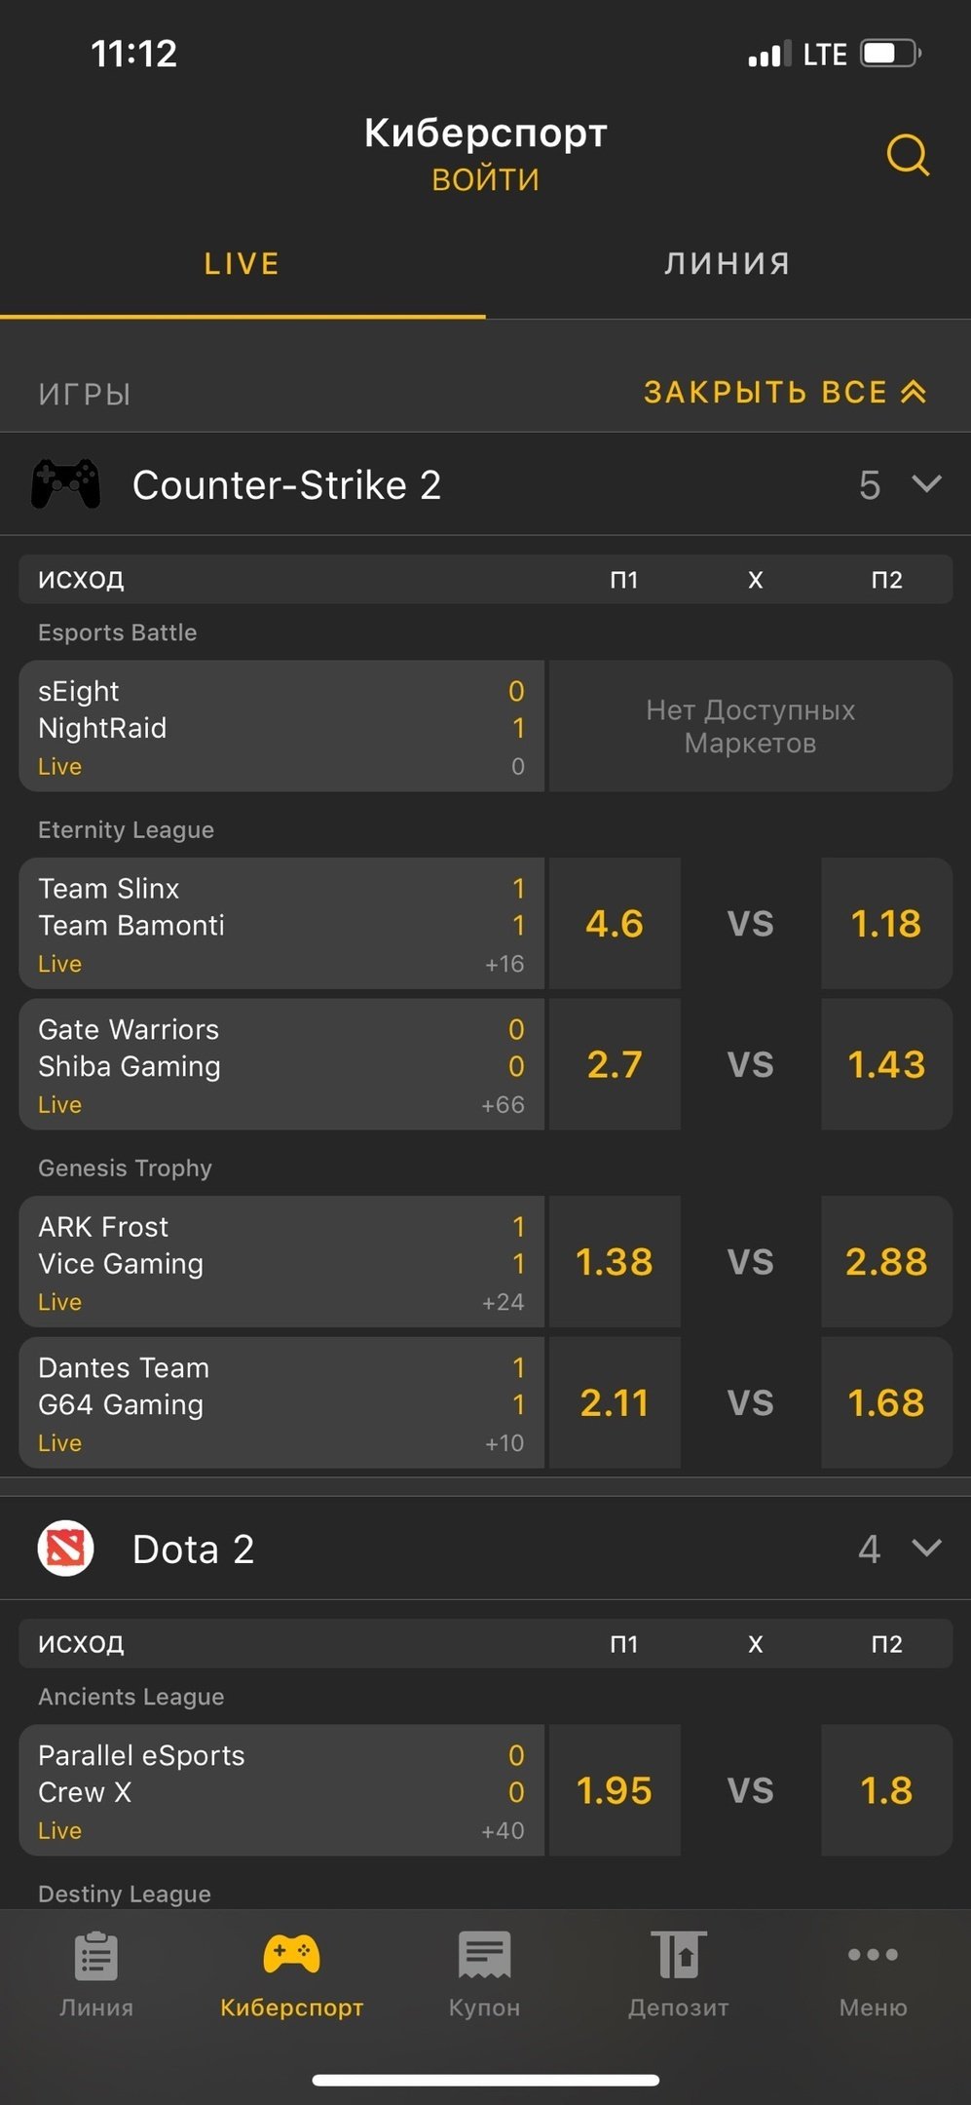Bet on Team Bamonti at odds 1.18
The width and height of the screenshot is (971, 2105).
pos(886,923)
